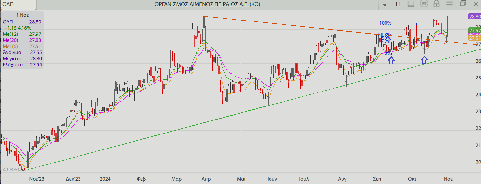Select the Fibonacci 50% level label
Screen dimensions: 481x184
coord(386,38)
